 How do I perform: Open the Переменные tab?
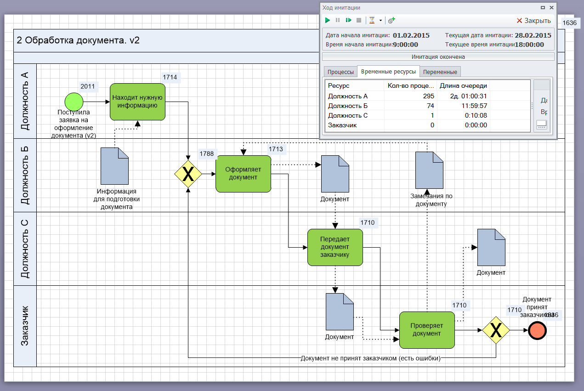pyautogui.click(x=440, y=72)
